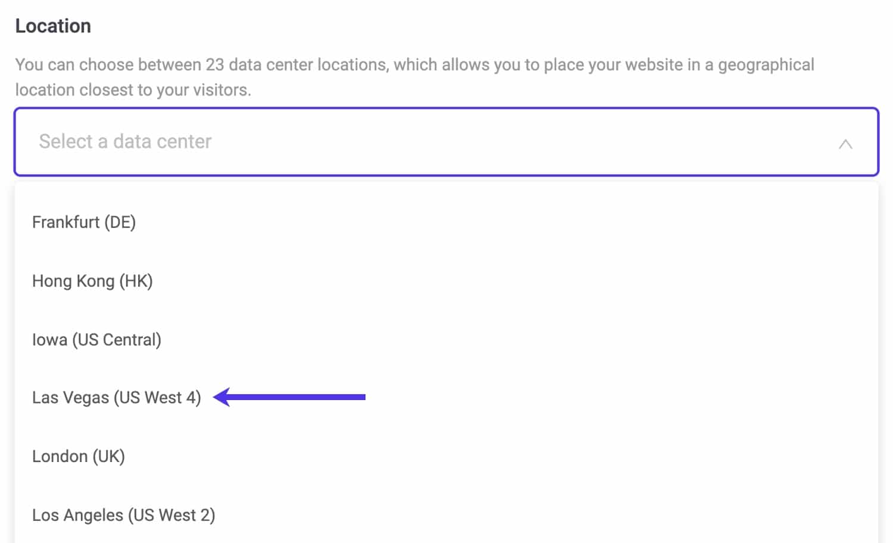Choose the German data center option
The height and width of the screenshot is (543, 893).
pyautogui.click(x=84, y=222)
